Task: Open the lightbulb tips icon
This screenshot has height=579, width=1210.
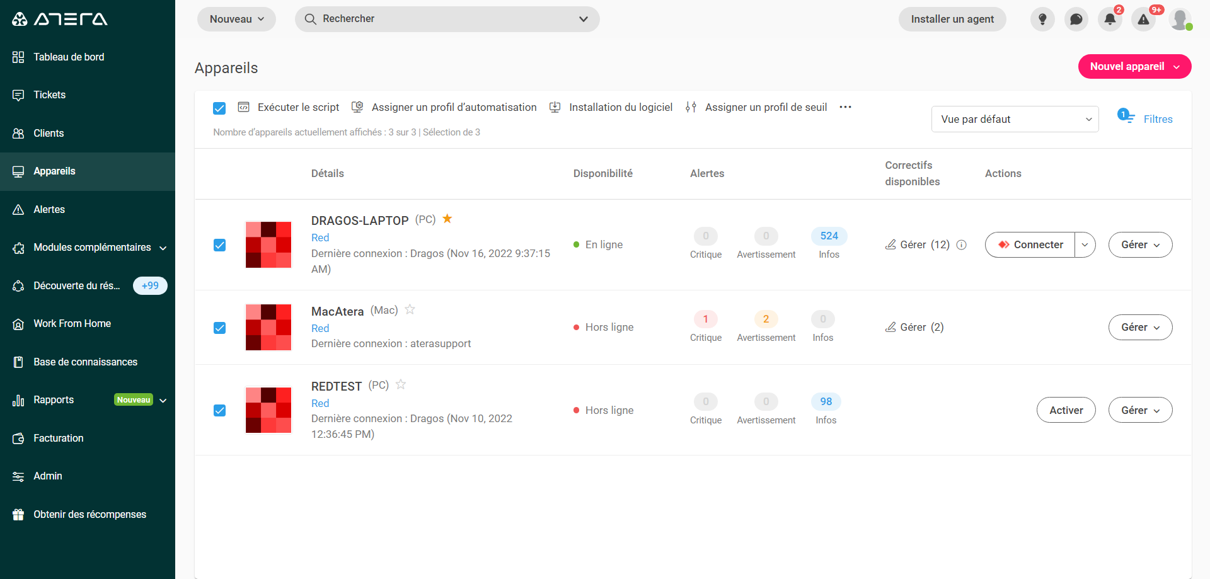Action: (x=1042, y=19)
